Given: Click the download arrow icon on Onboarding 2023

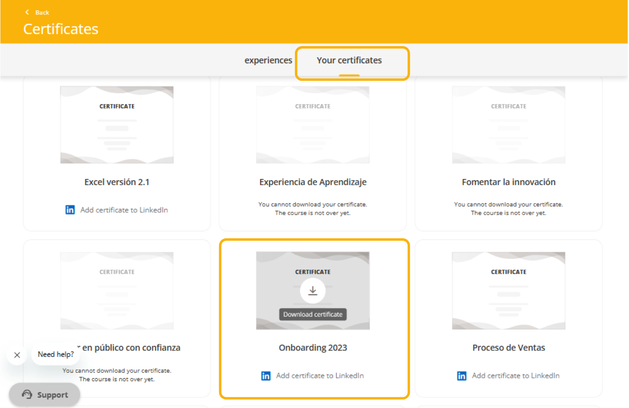Looking at the screenshot, I should click(312, 290).
